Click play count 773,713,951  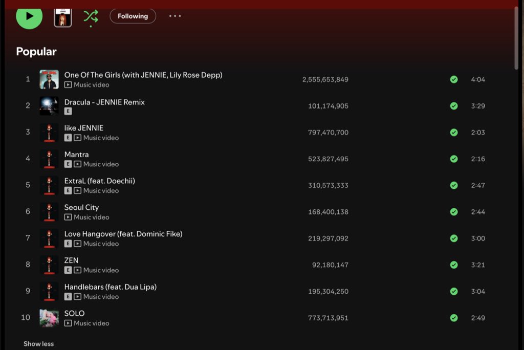pos(328,318)
